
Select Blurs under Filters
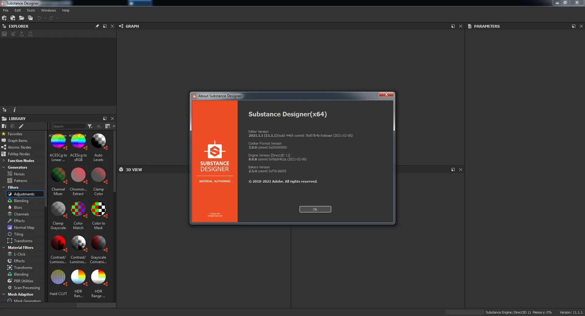coord(18,208)
